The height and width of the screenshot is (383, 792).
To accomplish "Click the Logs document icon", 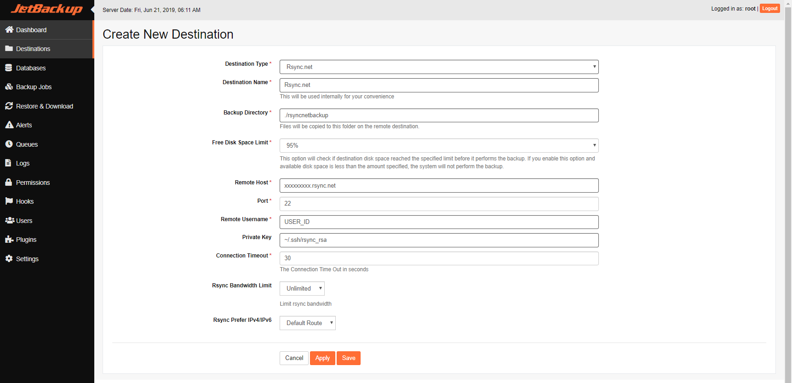I will tap(8, 163).
